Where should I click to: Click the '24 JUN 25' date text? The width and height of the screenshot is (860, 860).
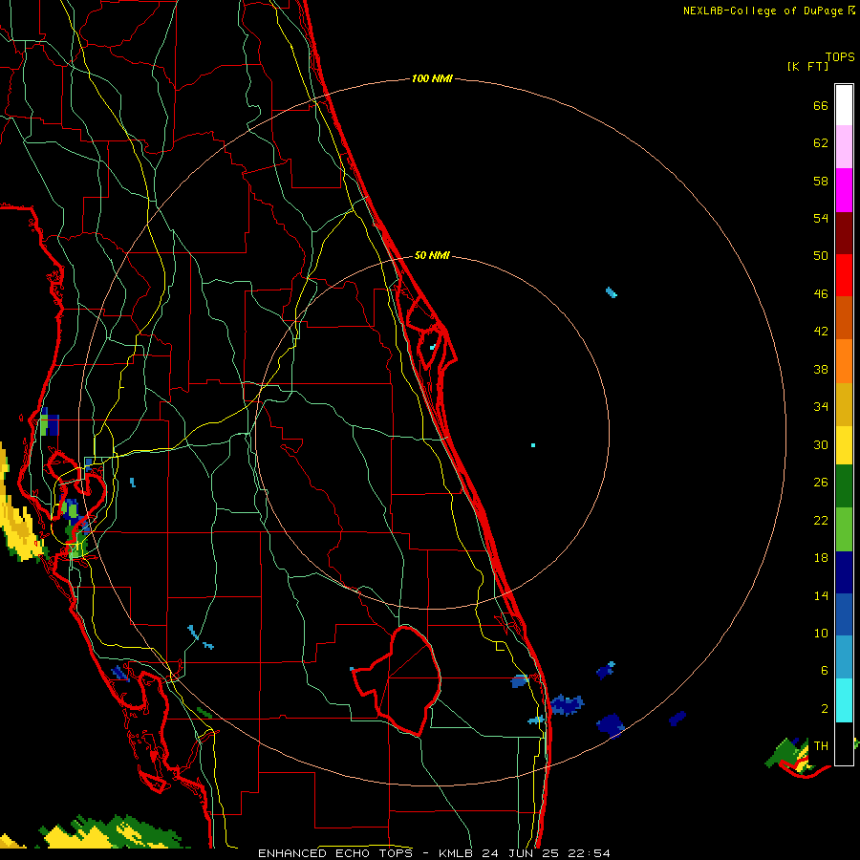pyautogui.click(x=521, y=853)
